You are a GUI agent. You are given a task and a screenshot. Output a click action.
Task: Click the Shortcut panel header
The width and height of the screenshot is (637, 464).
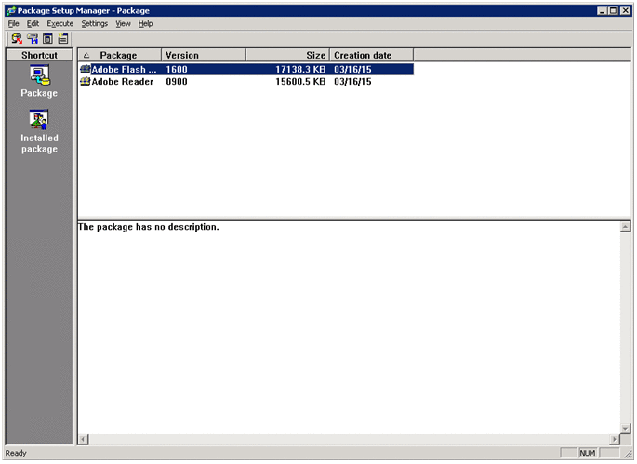tap(39, 55)
